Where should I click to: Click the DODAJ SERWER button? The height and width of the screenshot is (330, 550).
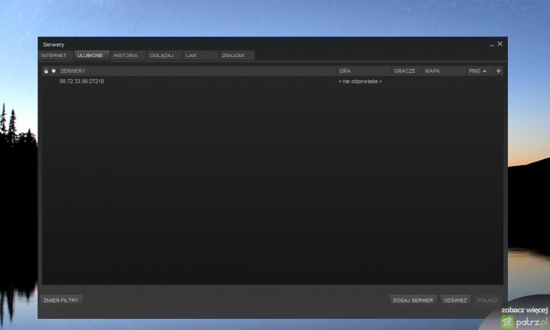[x=413, y=300]
